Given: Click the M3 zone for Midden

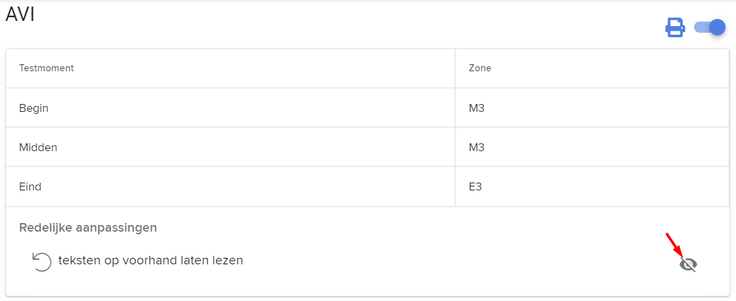Looking at the screenshot, I should point(476,147).
